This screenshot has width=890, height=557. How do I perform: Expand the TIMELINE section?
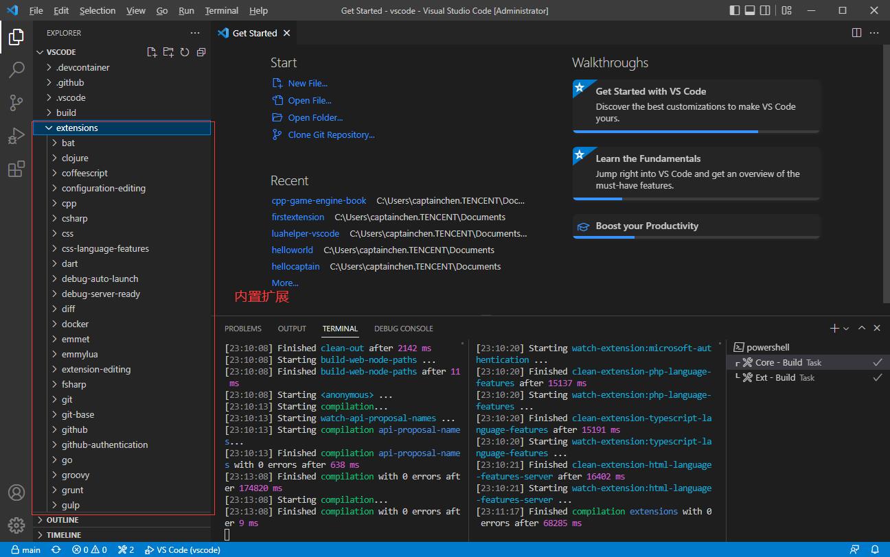(x=122, y=535)
